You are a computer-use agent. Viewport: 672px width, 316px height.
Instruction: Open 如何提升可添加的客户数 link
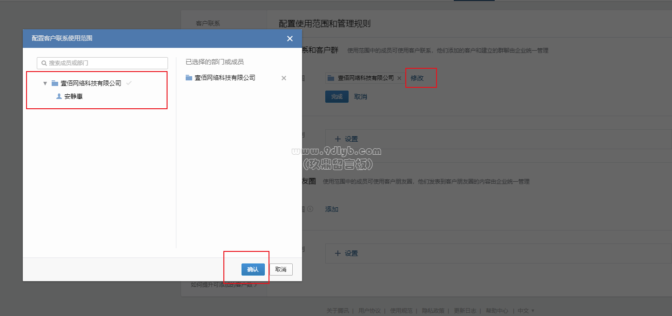pyautogui.click(x=224, y=284)
